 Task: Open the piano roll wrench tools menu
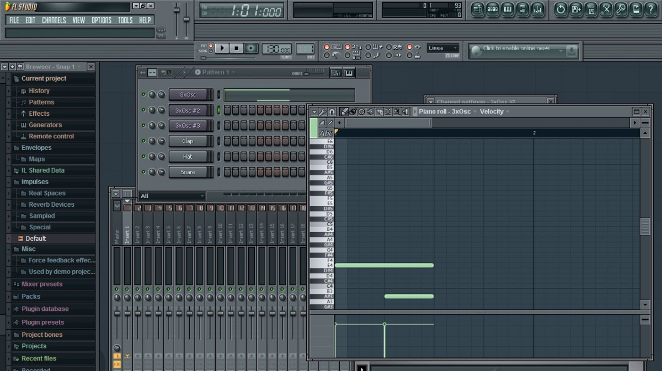(x=323, y=112)
